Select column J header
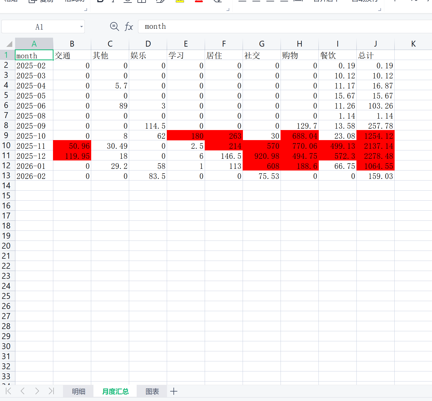Screen dimensions: 432x401 click(x=375, y=44)
